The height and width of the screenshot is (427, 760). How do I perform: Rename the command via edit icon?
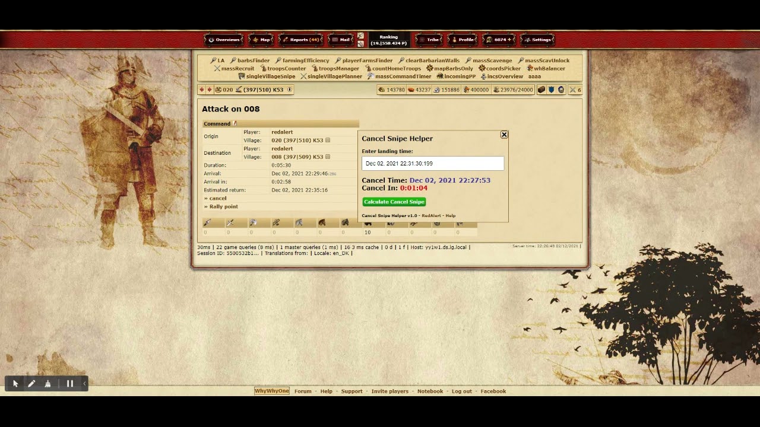pyautogui.click(x=235, y=123)
